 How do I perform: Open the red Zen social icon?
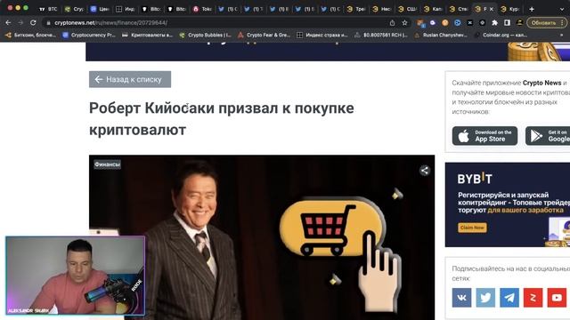(533, 298)
